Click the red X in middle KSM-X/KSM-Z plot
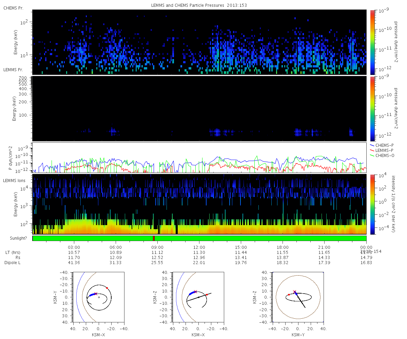The width and height of the screenshot is (407, 339). click(x=195, y=292)
